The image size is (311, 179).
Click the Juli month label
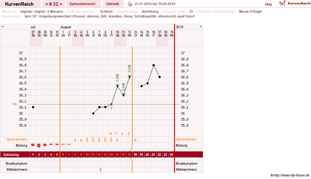[x=33, y=27]
